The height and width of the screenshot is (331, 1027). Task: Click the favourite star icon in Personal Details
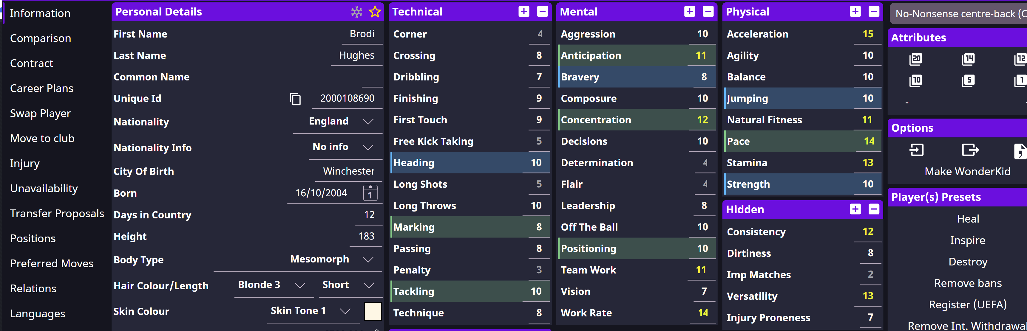coord(375,12)
